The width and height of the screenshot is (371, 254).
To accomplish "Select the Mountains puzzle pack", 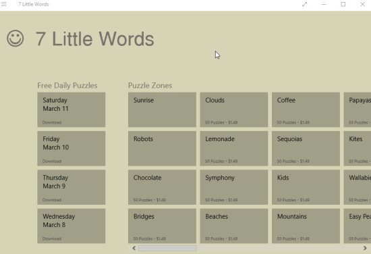I will pos(306,226).
